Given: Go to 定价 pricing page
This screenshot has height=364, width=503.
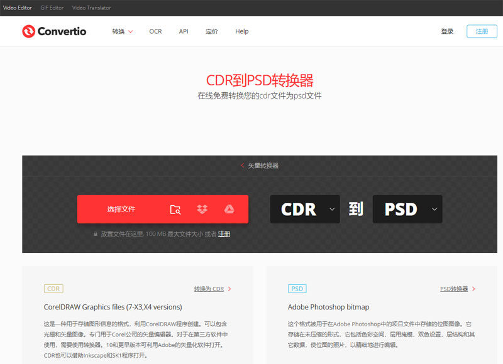Looking at the screenshot, I should (x=212, y=31).
